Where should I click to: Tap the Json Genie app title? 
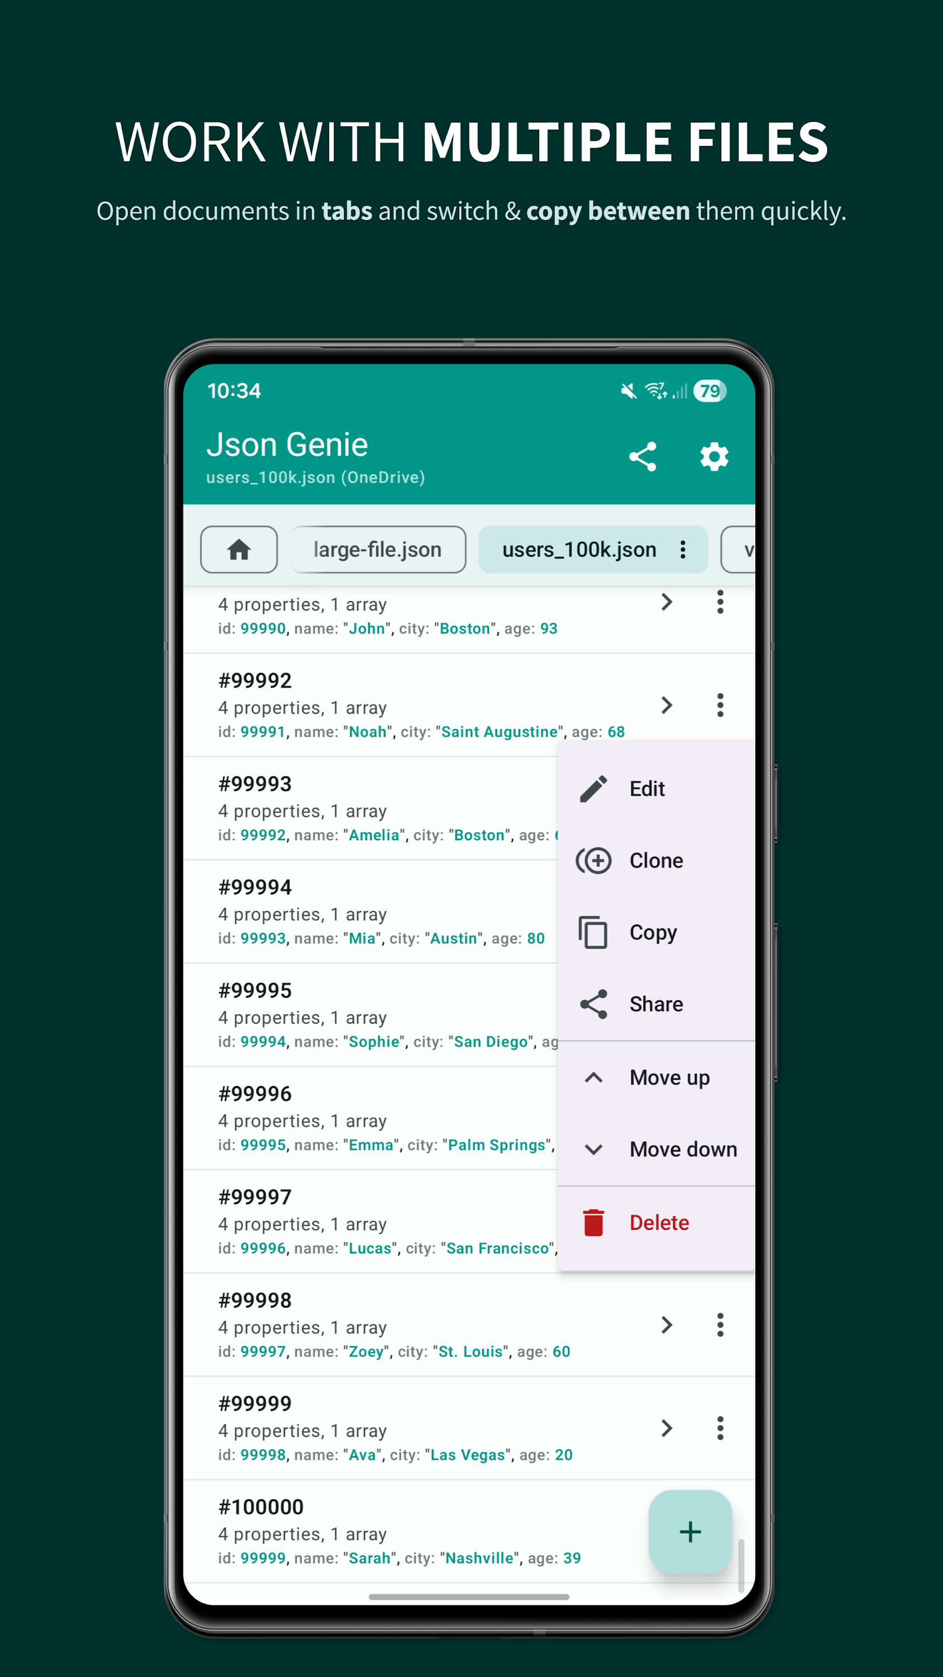(x=287, y=444)
